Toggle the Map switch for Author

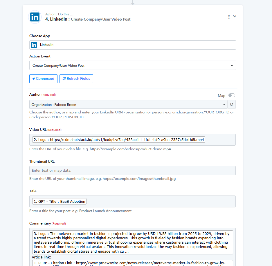232,95
